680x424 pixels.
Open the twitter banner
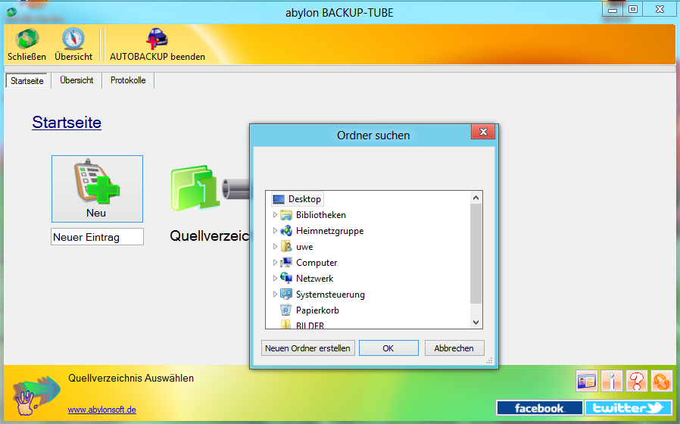click(x=628, y=408)
